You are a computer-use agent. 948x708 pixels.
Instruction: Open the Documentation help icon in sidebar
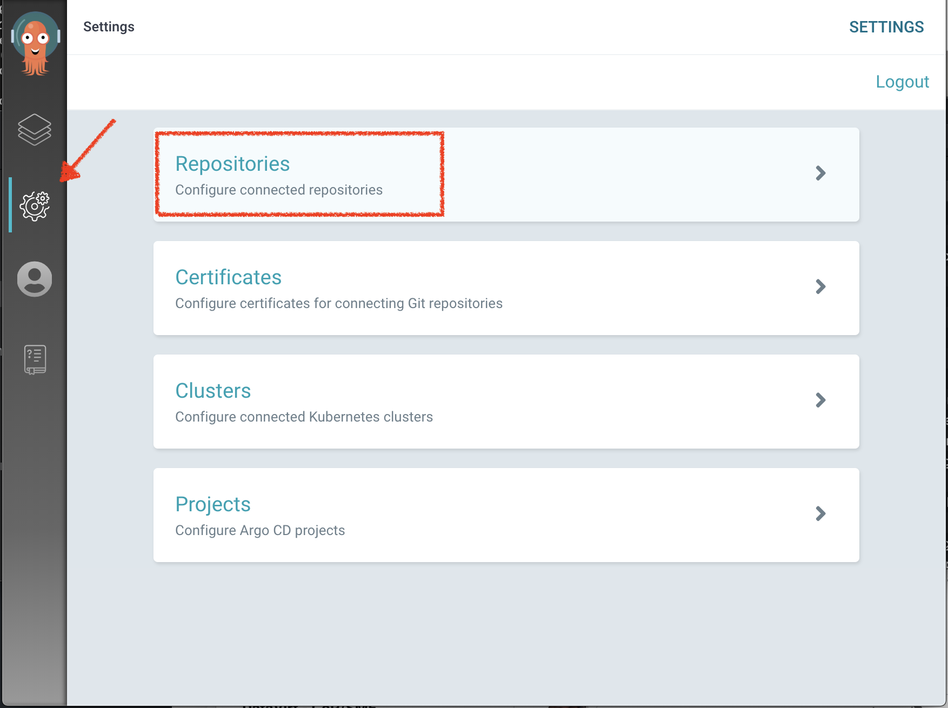pyautogui.click(x=35, y=359)
